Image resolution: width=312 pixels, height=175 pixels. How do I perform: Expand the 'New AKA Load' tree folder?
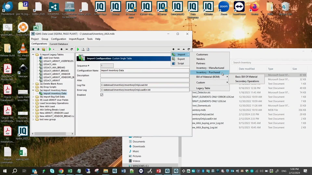[33, 106]
